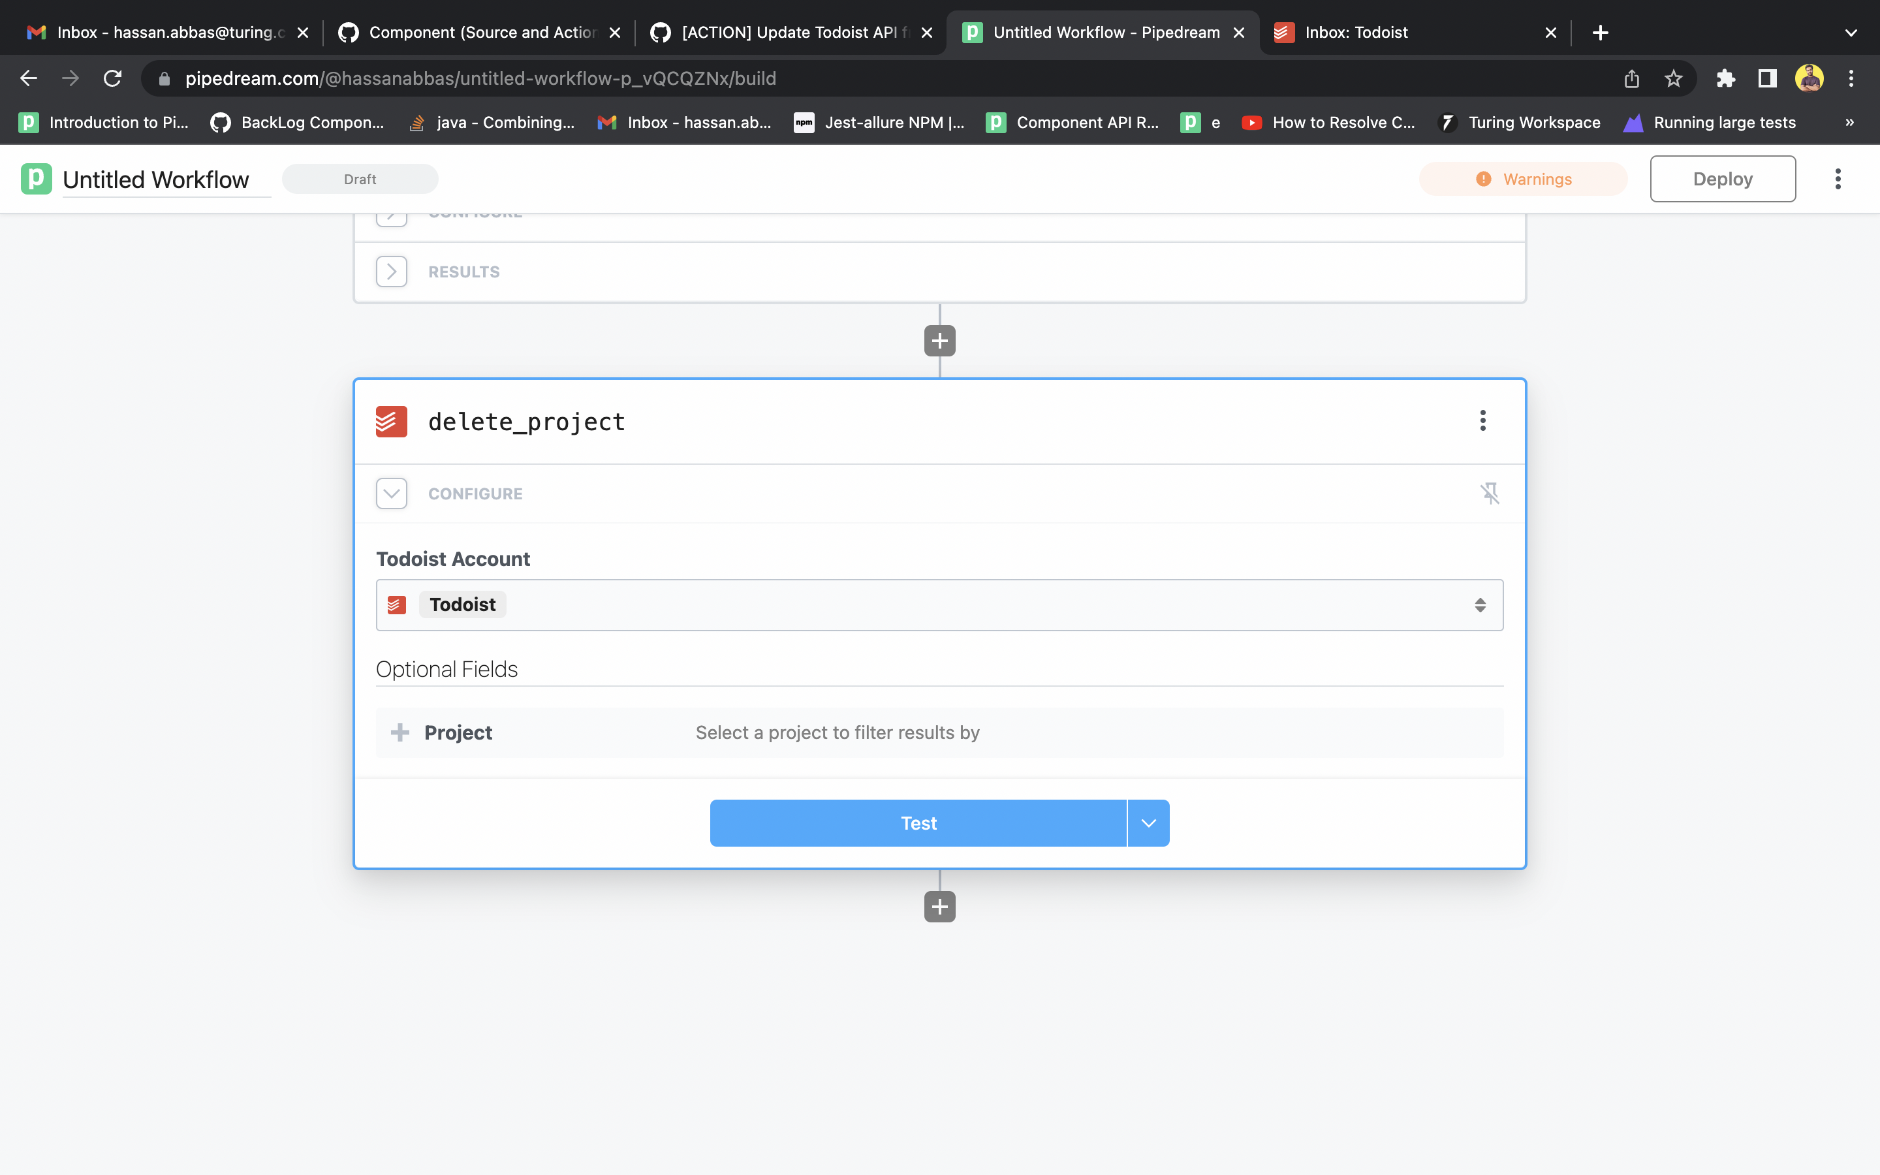Open the three-dot workflow options menu
This screenshot has height=1175, width=1880.
[x=1838, y=179]
